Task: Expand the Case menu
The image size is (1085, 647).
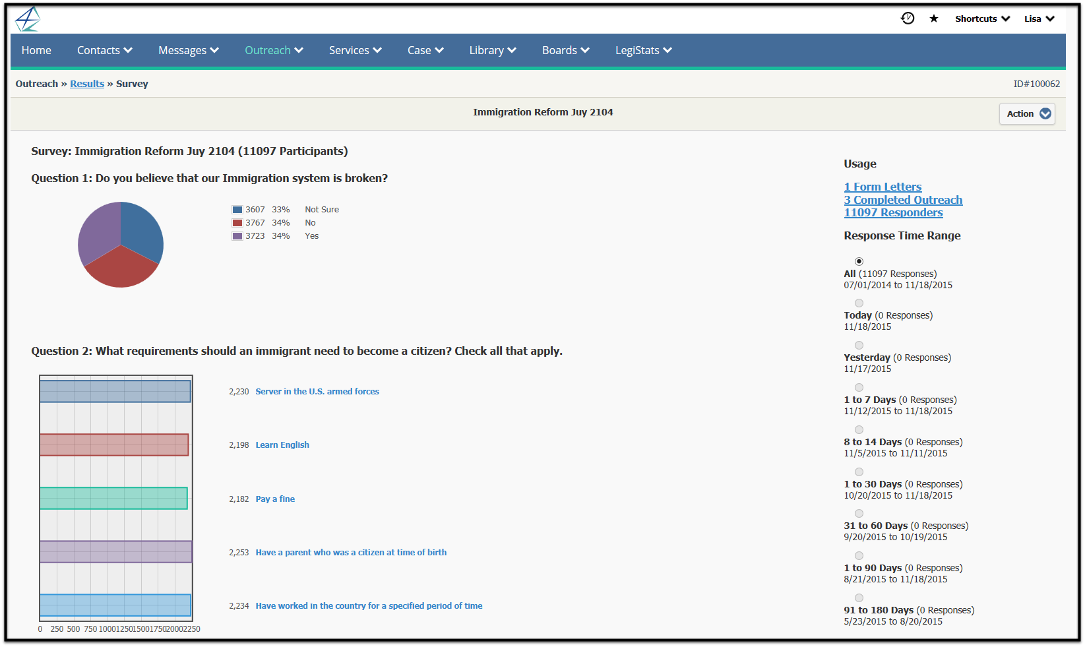Action: (425, 50)
